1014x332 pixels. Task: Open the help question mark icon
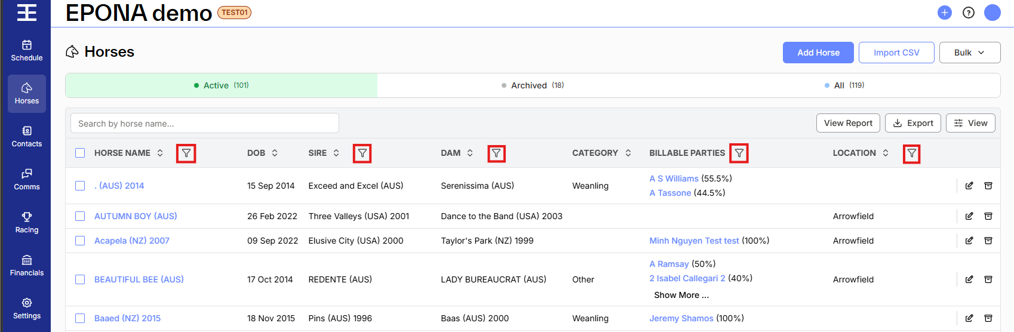969,13
